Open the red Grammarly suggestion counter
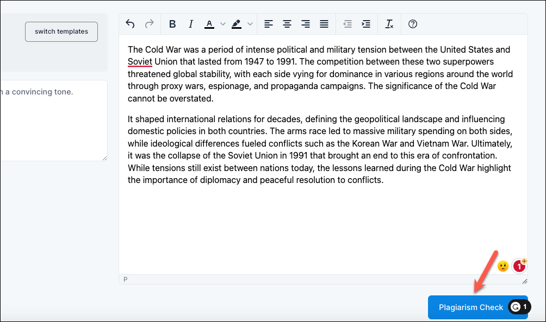 coord(519,267)
